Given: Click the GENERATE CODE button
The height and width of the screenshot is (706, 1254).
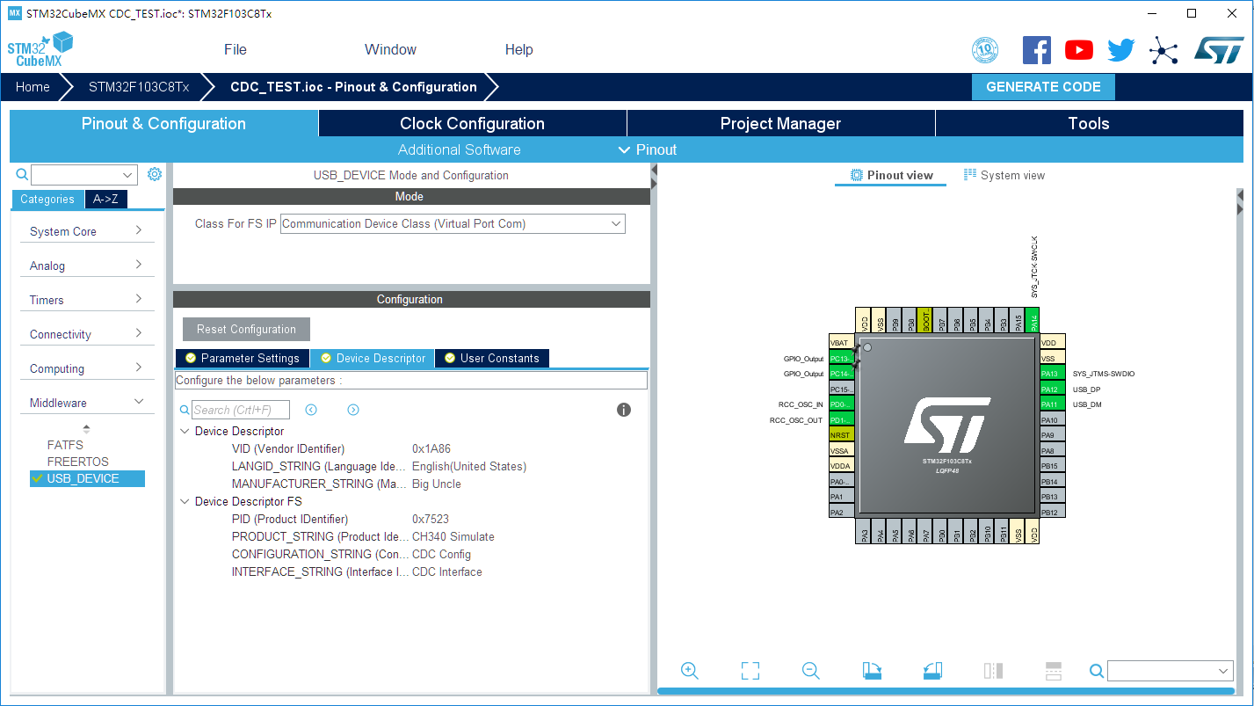Looking at the screenshot, I should [1043, 86].
